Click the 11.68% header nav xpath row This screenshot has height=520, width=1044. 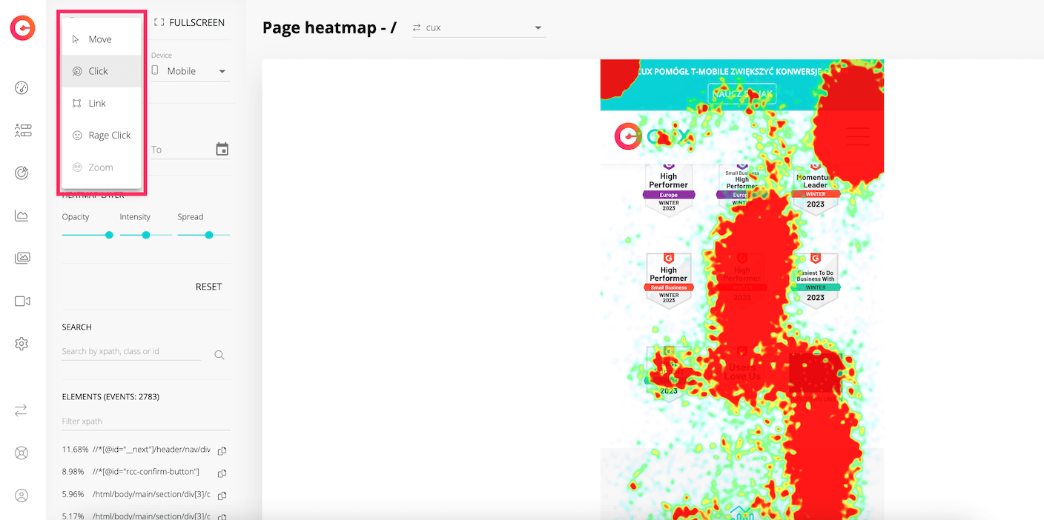136,450
